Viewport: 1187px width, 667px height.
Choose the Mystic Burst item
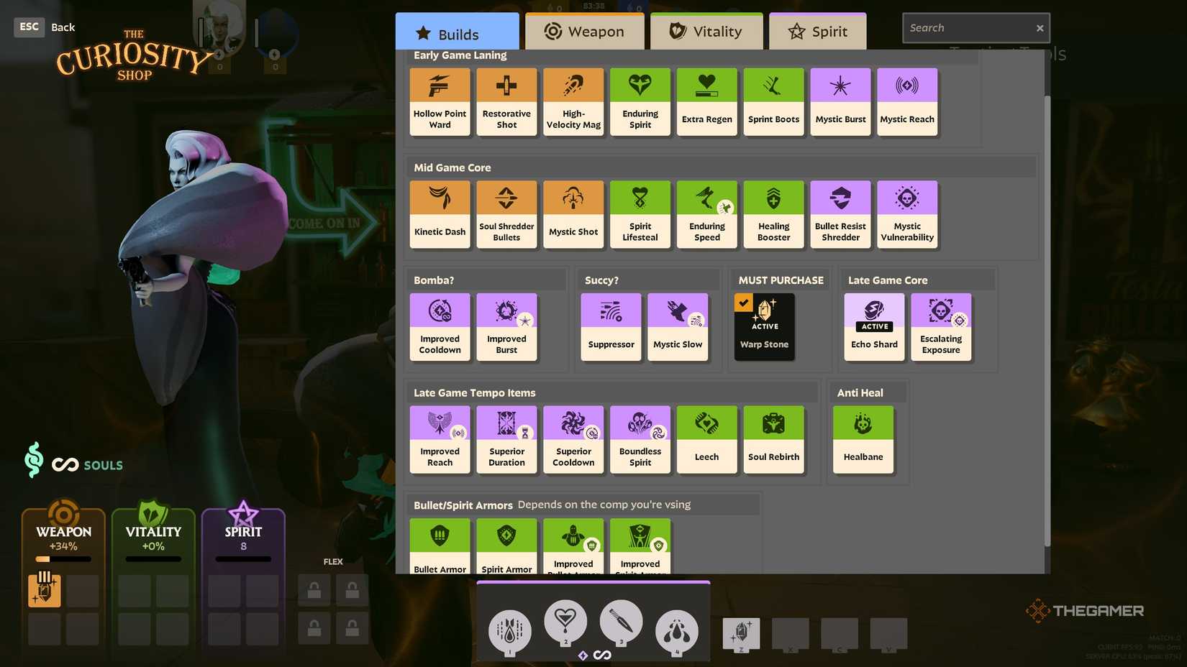[x=840, y=101]
